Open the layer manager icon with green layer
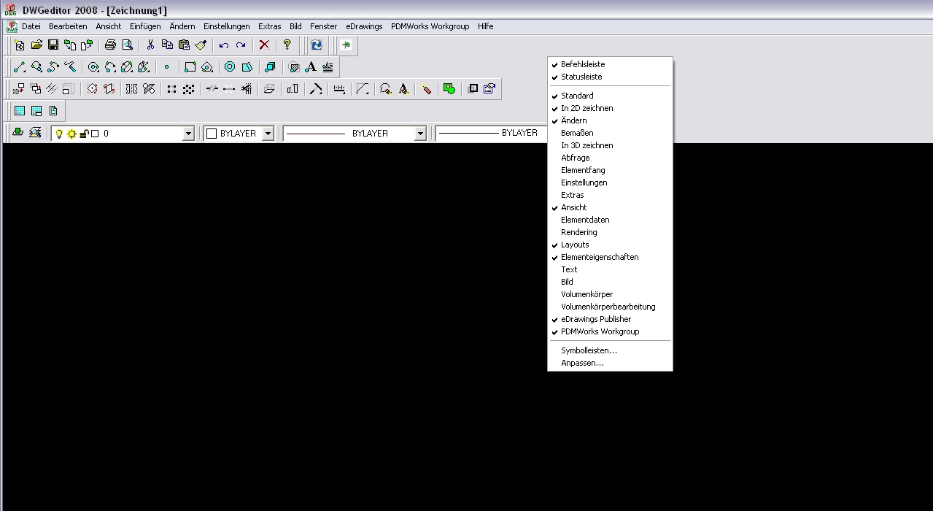Viewport: 933px width, 511px height. tap(18, 133)
